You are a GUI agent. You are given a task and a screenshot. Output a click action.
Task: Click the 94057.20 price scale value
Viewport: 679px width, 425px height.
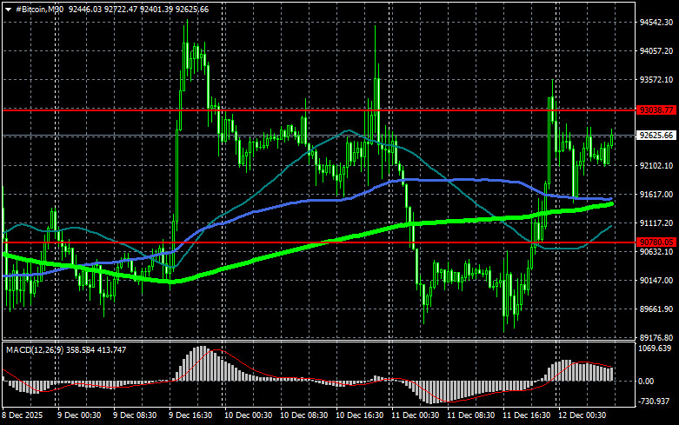656,51
